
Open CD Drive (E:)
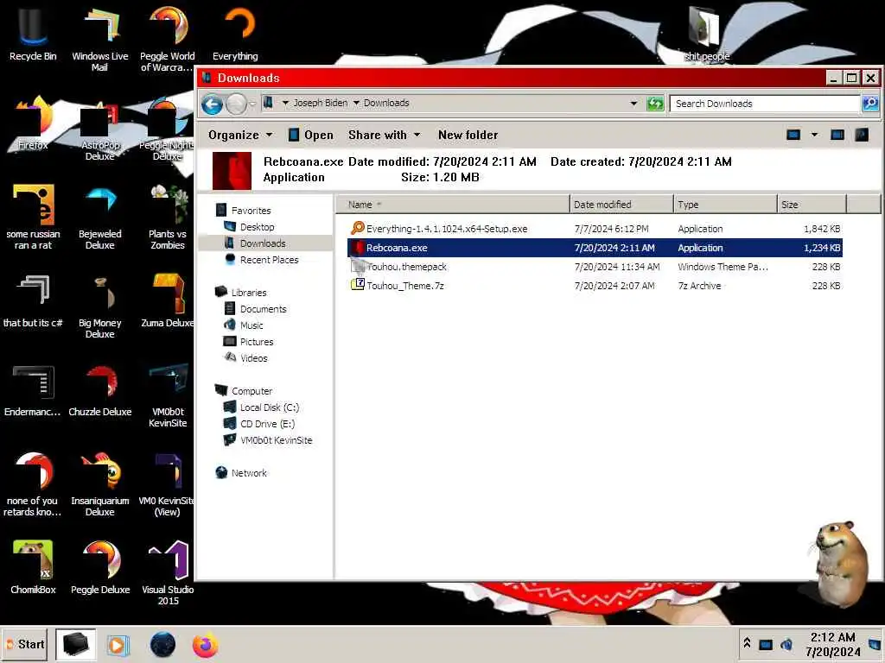tap(259, 424)
